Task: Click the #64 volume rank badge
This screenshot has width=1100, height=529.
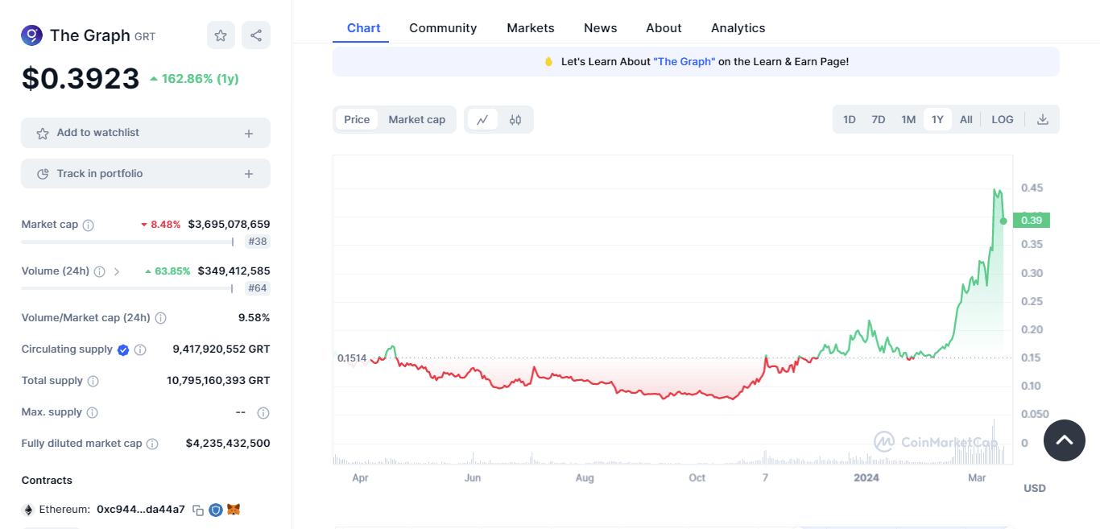Action: (258, 288)
